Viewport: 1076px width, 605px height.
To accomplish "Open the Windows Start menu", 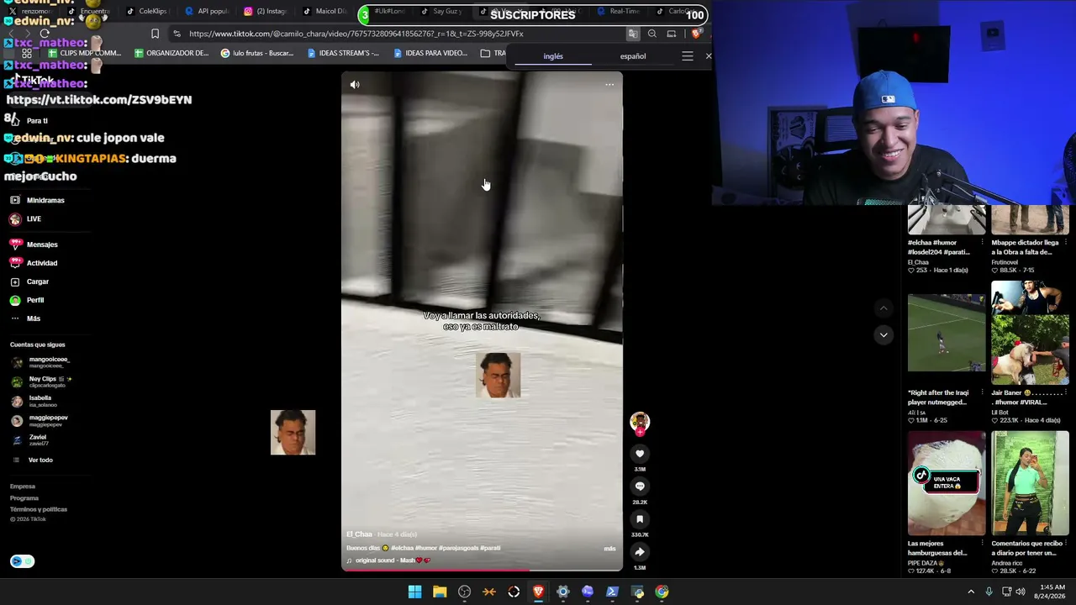I will pyautogui.click(x=414, y=592).
